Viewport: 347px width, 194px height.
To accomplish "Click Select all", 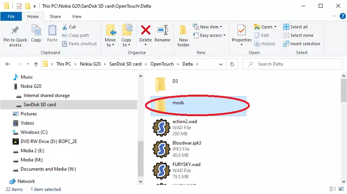I will tap(295, 27).
